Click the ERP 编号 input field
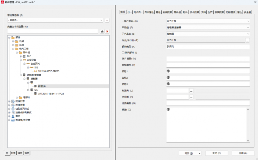The width and height of the screenshot is (258, 160). click(x=208, y=59)
